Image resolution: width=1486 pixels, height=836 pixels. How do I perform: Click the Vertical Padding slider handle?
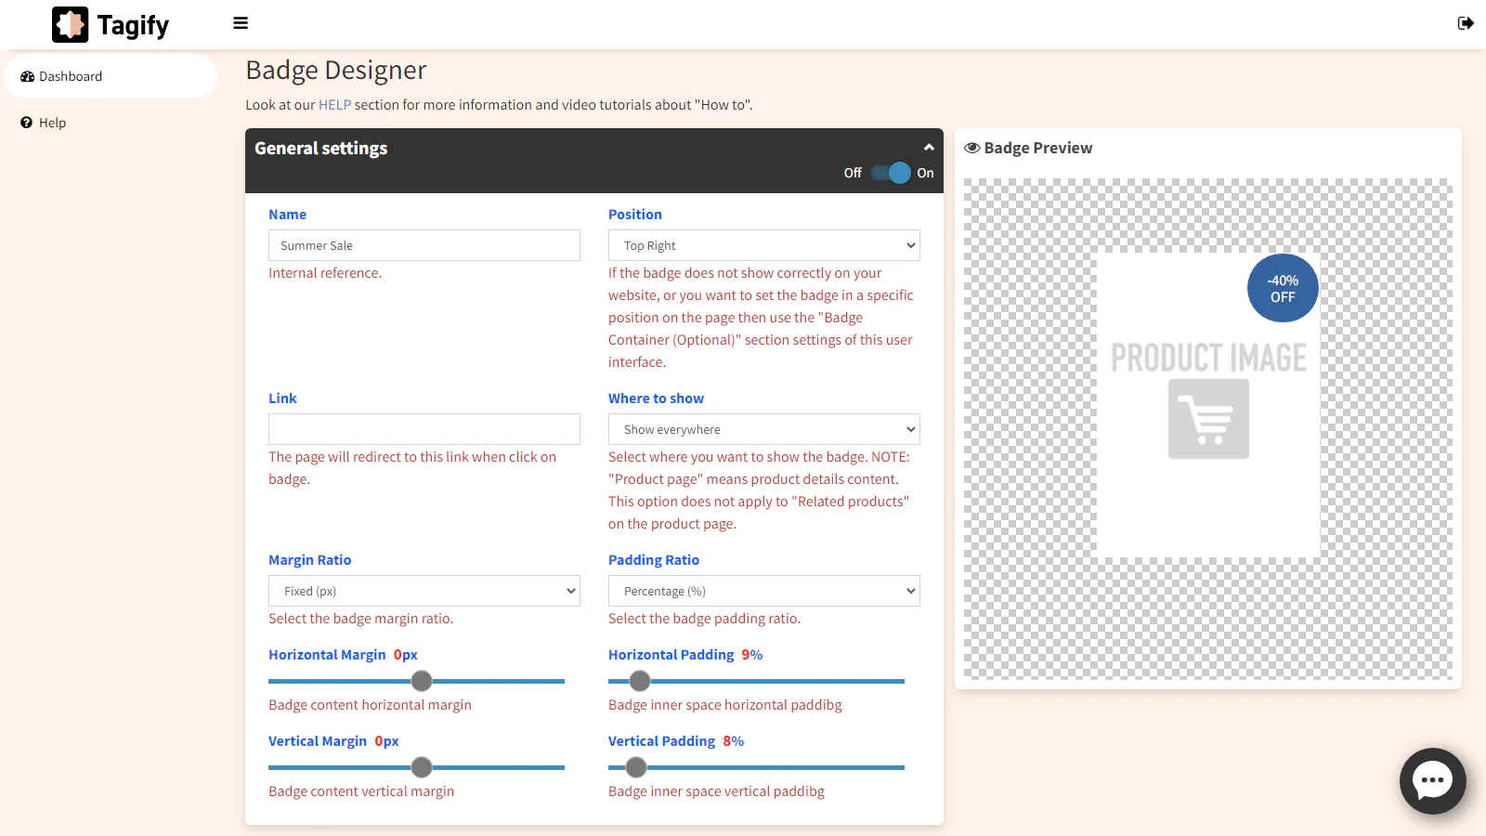(x=636, y=767)
